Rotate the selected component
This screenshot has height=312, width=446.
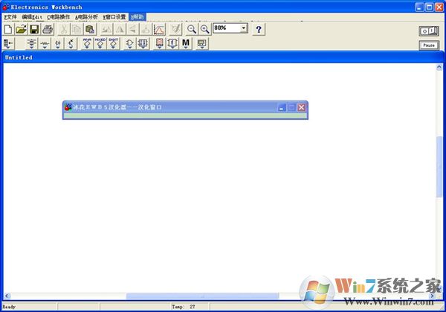pyautogui.click(x=106, y=29)
